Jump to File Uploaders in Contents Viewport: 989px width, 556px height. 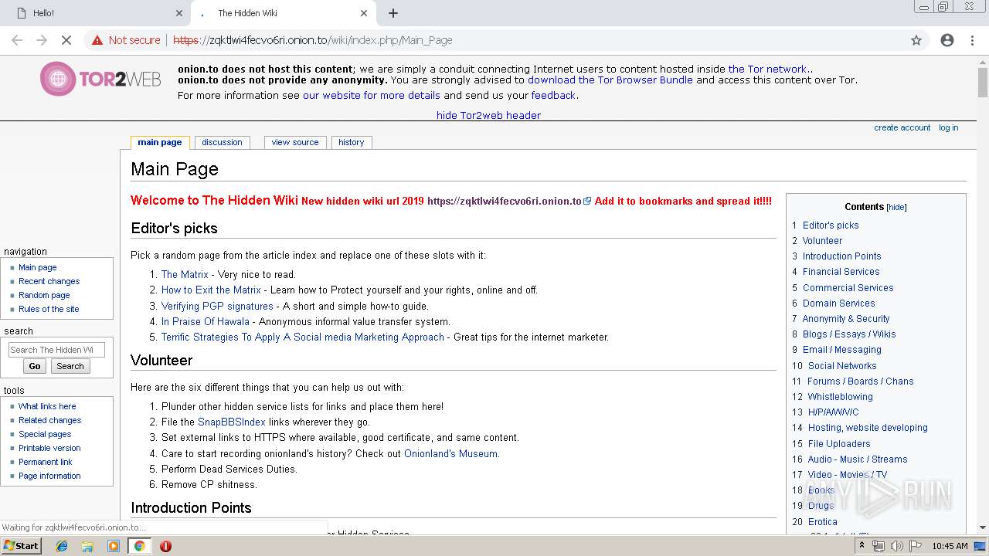tap(839, 443)
